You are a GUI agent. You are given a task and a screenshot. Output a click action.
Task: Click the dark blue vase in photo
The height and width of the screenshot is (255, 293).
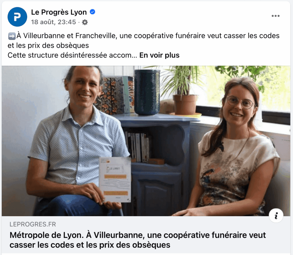click(x=147, y=92)
